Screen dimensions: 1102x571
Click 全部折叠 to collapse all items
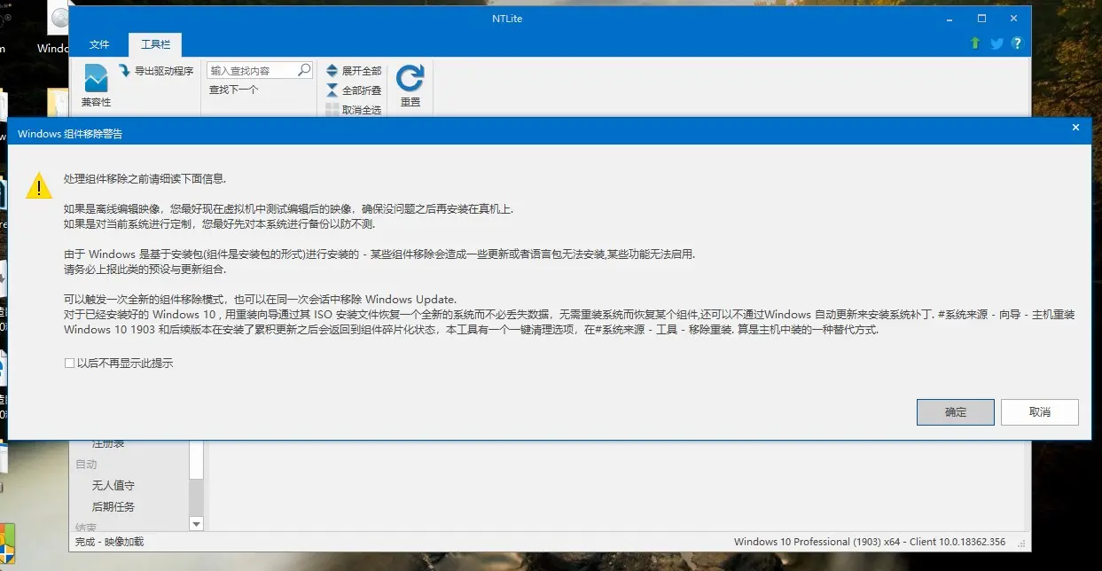(x=353, y=90)
